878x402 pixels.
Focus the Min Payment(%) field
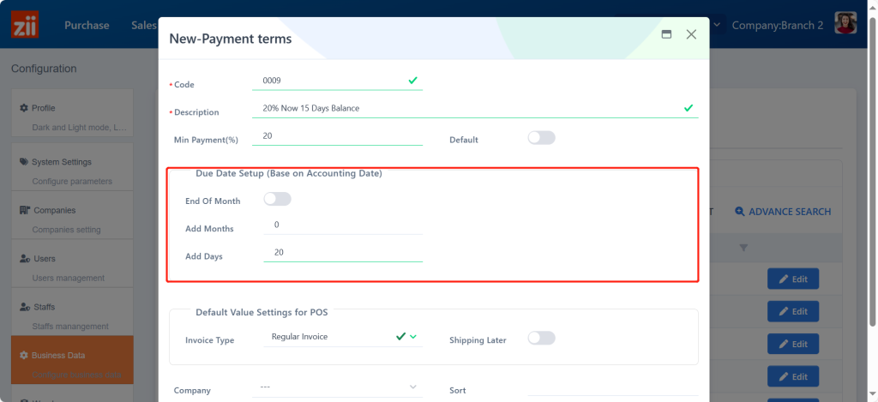[x=337, y=136]
